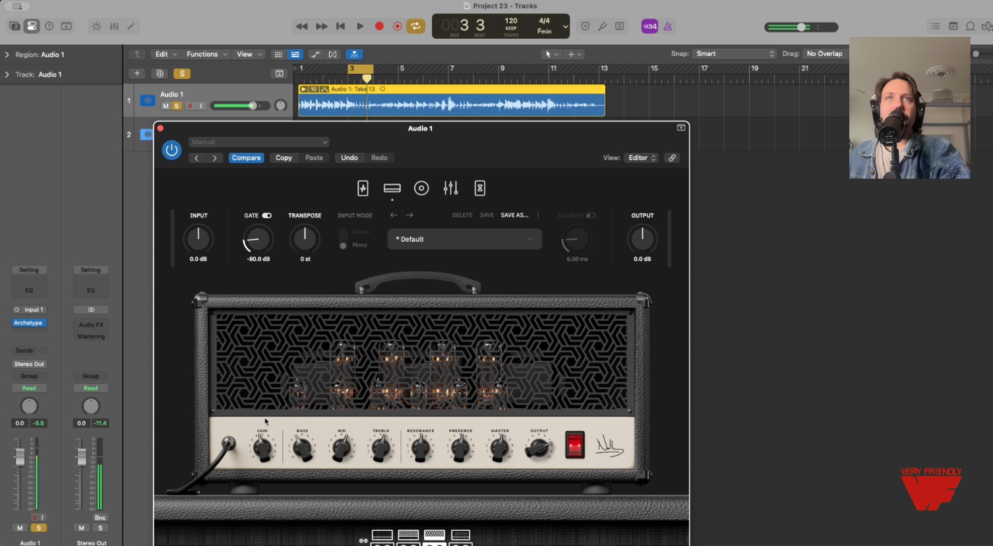Toggle Flex editing icon
Viewport: 993px width, 546px height.
click(x=332, y=55)
